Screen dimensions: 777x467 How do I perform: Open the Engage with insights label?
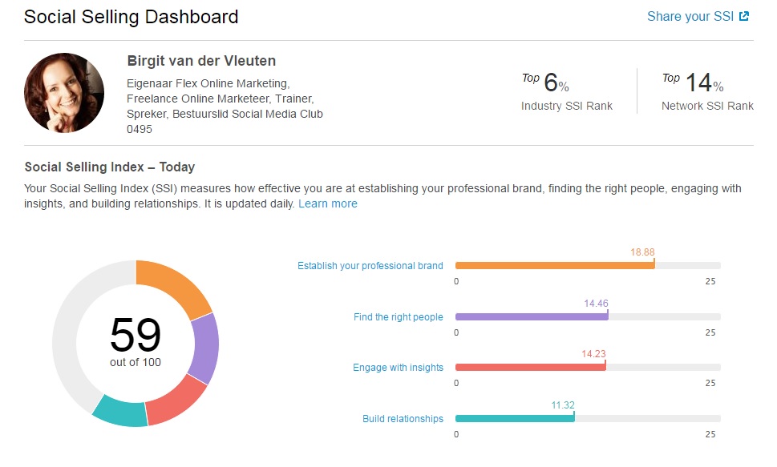point(398,368)
